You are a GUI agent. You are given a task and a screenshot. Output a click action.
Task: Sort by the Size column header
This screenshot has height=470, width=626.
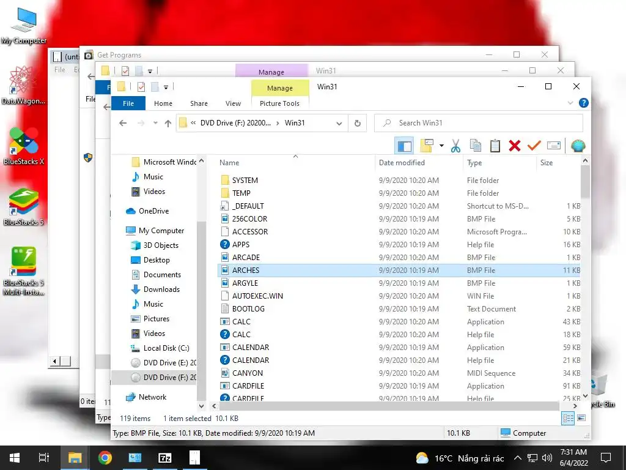pyautogui.click(x=546, y=163)
